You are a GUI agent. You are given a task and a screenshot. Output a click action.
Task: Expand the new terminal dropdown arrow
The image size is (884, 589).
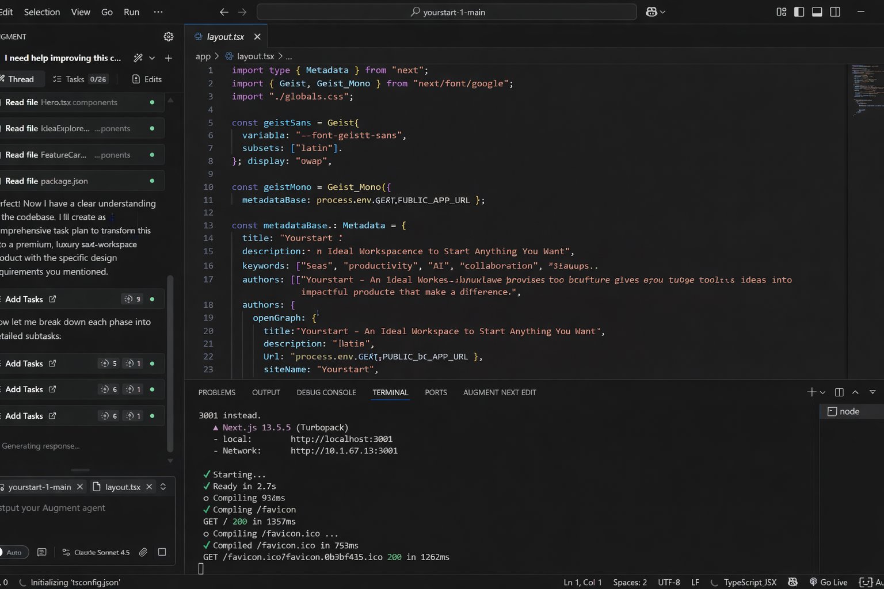pos(823,392)
